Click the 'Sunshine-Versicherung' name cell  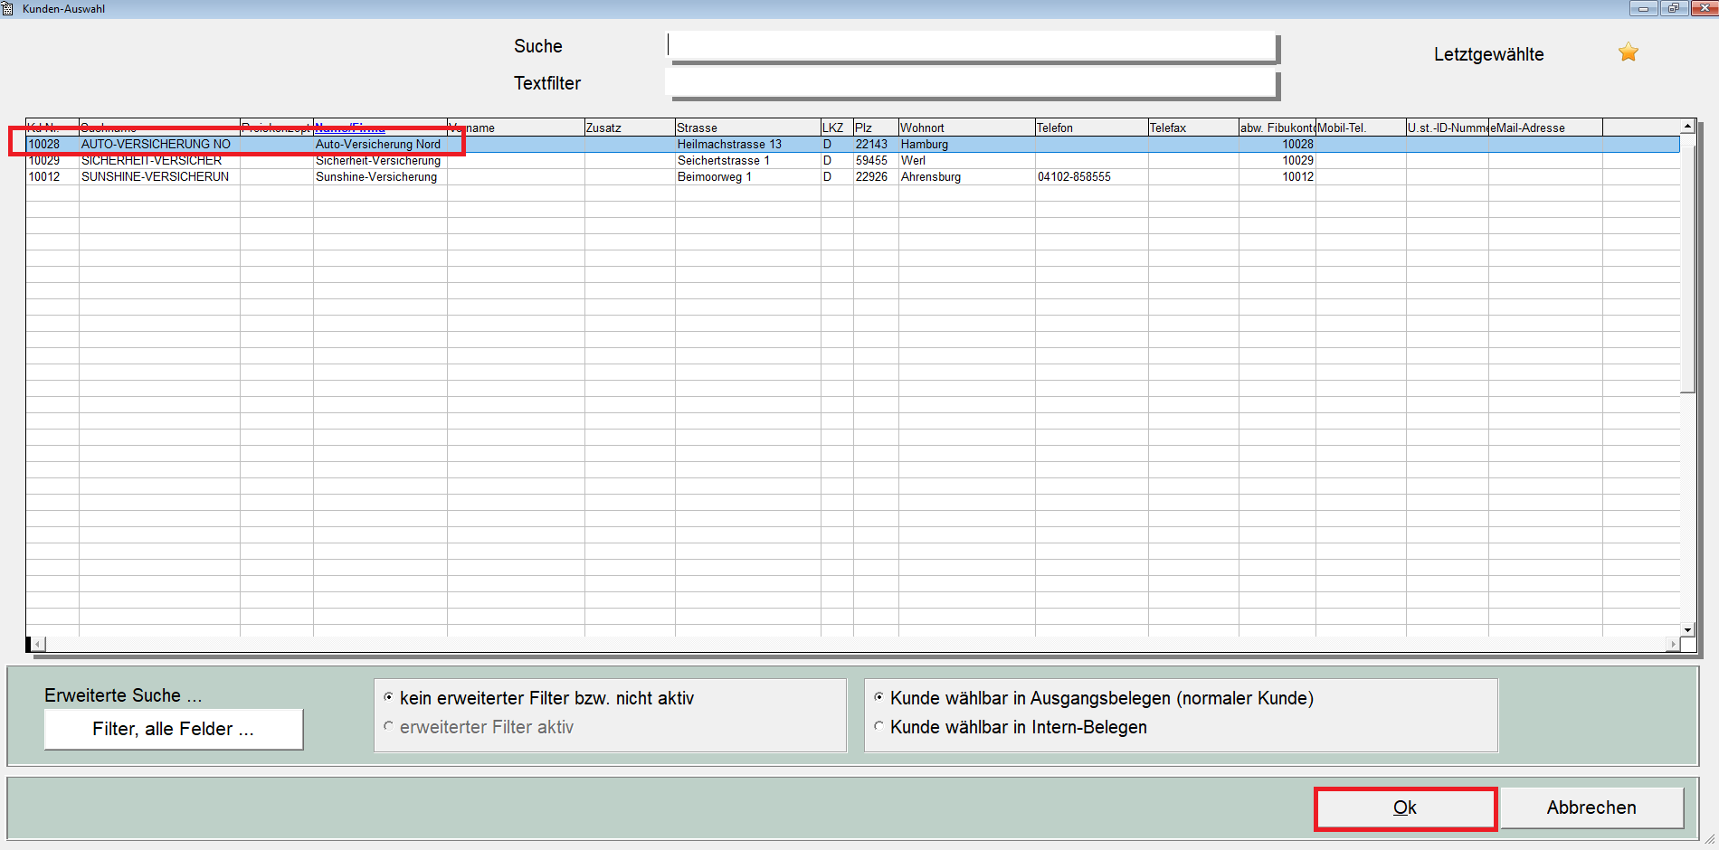[x=380, y=176]
